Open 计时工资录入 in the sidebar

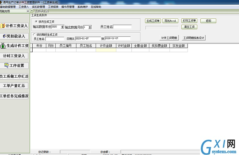tap(14, 56)
